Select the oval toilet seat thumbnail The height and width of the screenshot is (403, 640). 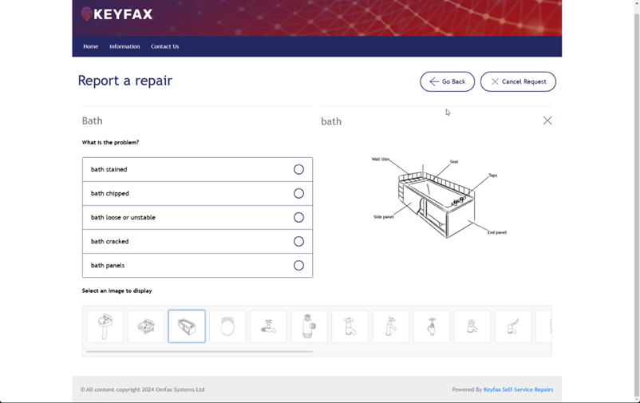click(x=227, y=326)
